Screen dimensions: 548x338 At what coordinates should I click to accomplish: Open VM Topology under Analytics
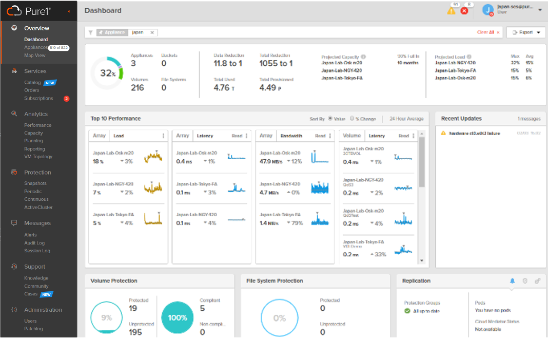click(x=38, y=157)
